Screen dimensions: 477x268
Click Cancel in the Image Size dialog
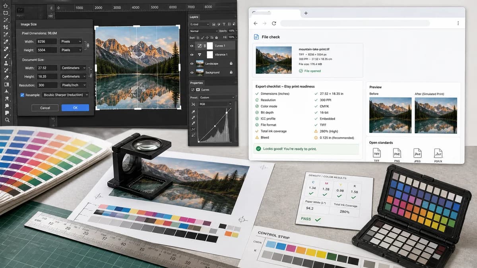[45, 108]
